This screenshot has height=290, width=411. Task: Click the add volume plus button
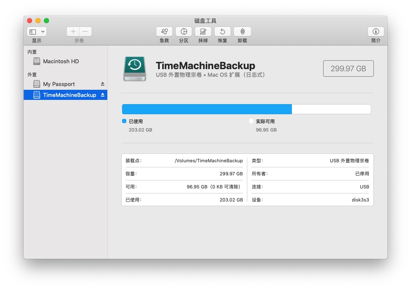73,32
